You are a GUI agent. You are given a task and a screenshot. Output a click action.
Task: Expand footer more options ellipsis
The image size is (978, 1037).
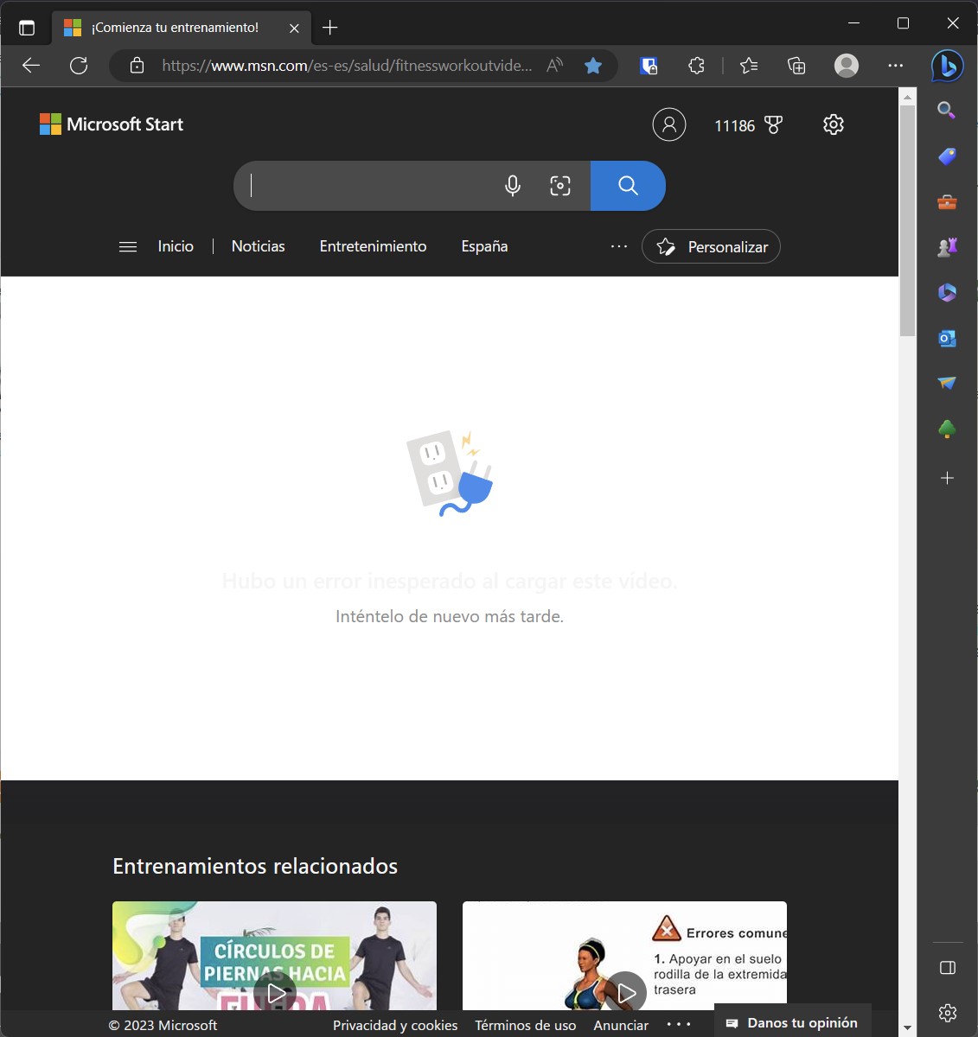click(679, 1025)
